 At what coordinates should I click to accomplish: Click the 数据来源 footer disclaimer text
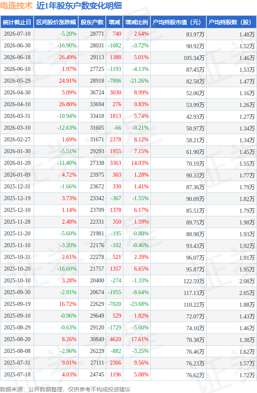(x=65, y=389)
